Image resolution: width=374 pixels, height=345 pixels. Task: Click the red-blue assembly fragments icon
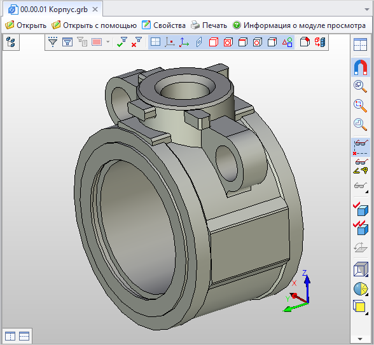320,42
